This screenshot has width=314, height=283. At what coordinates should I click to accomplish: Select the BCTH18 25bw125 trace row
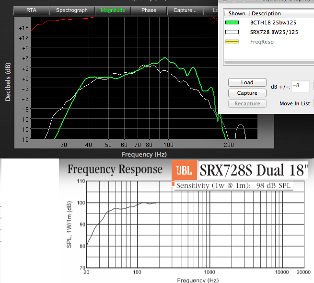tap(269, 23)
